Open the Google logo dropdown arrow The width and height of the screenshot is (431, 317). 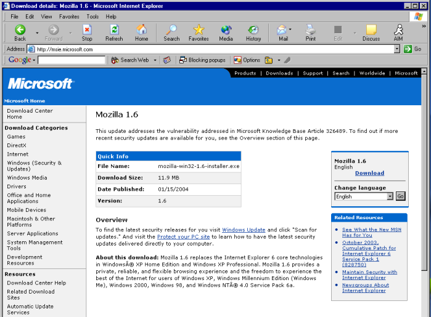(x=34, y=60)
